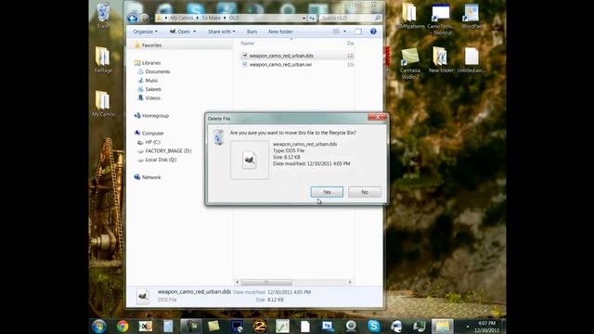Open the address bar history dropdown
The image size is (594, 334).
(x=303, y=18)
